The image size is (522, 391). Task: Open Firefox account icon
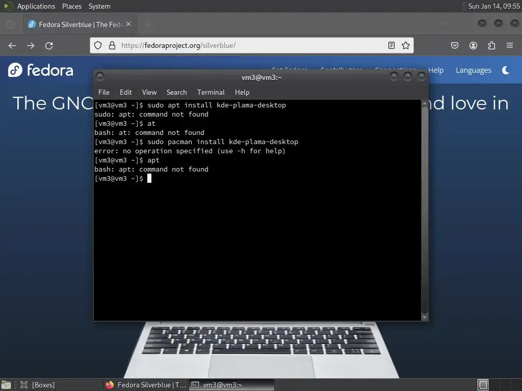(x=473, y=45)
